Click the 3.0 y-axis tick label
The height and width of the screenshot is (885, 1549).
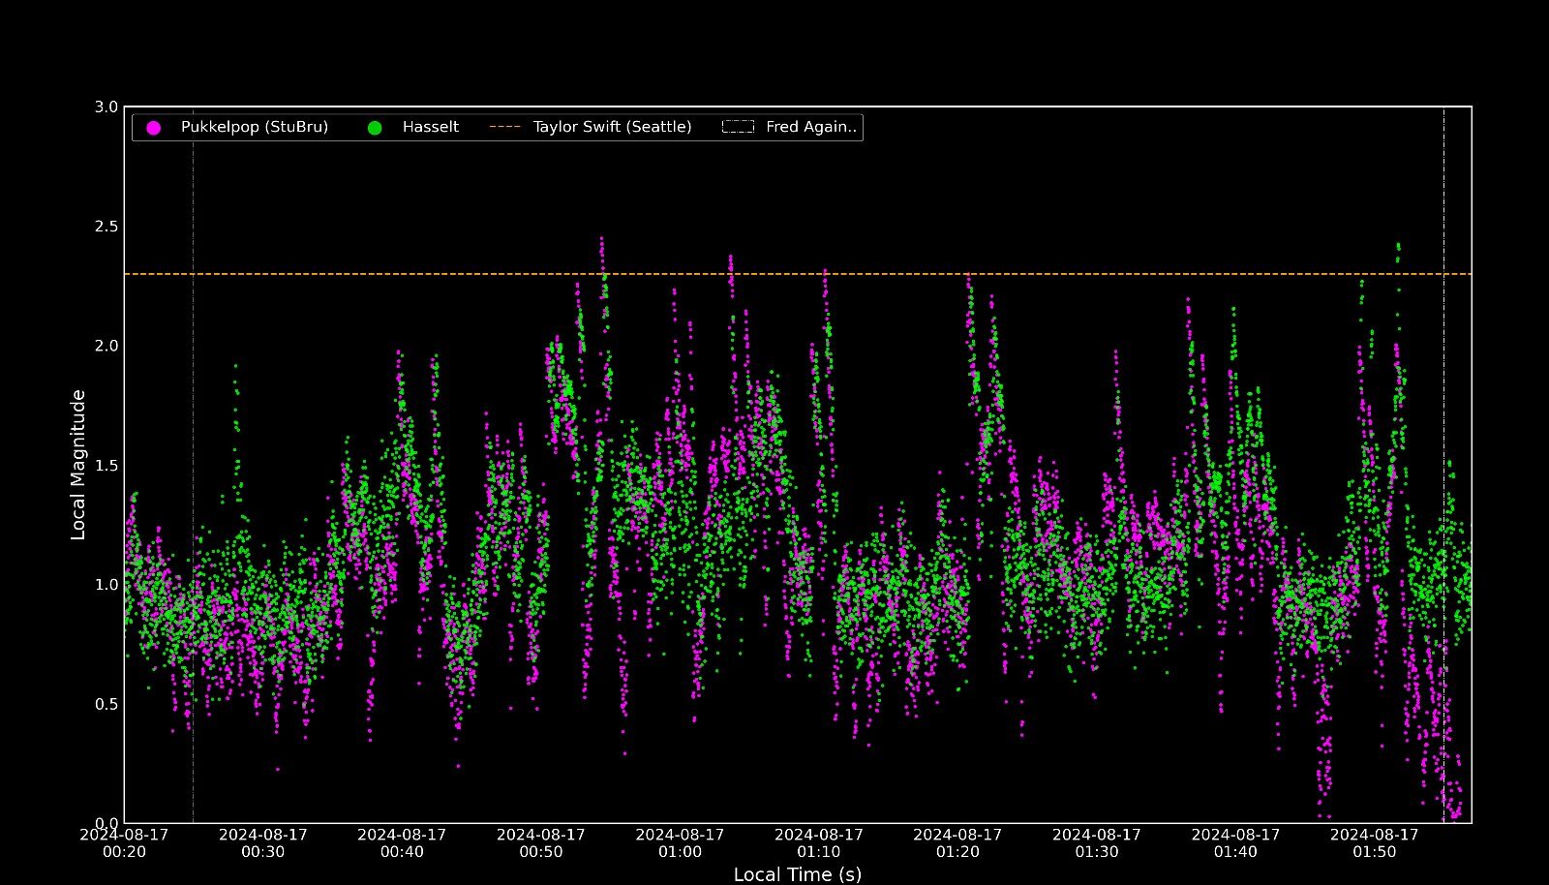(x=106, y=107)
